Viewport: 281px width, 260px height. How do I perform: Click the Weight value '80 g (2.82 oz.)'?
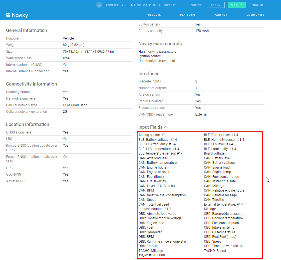coord(73,45)
